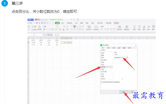The image size is (166, 104).
Task: Click the 格式刷 Format Painter icon
Action: pyautogui.click(x=39, y=27)
